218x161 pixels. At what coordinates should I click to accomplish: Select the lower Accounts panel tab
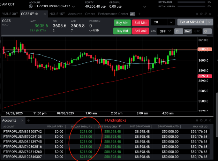[x=9, y=121]
